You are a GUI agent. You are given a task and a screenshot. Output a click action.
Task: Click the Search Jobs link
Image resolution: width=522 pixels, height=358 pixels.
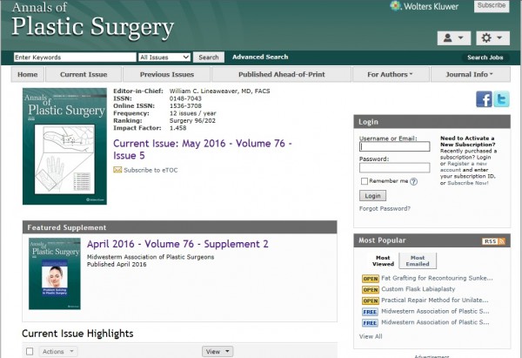485,57
